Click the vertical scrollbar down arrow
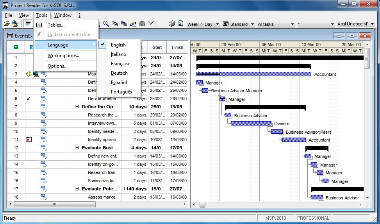The image size is (380, 224). point(367,198)
